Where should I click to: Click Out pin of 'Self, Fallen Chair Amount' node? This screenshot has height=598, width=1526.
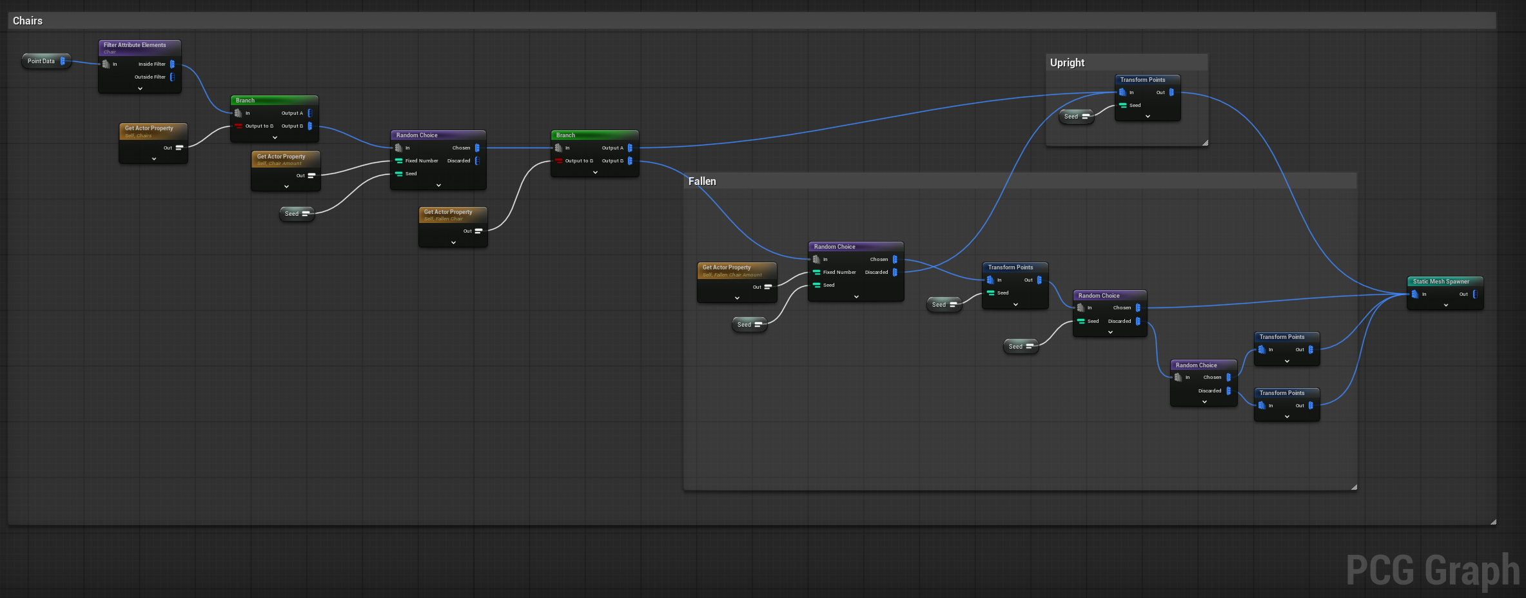pyautogui.click(x=768, y=287)
